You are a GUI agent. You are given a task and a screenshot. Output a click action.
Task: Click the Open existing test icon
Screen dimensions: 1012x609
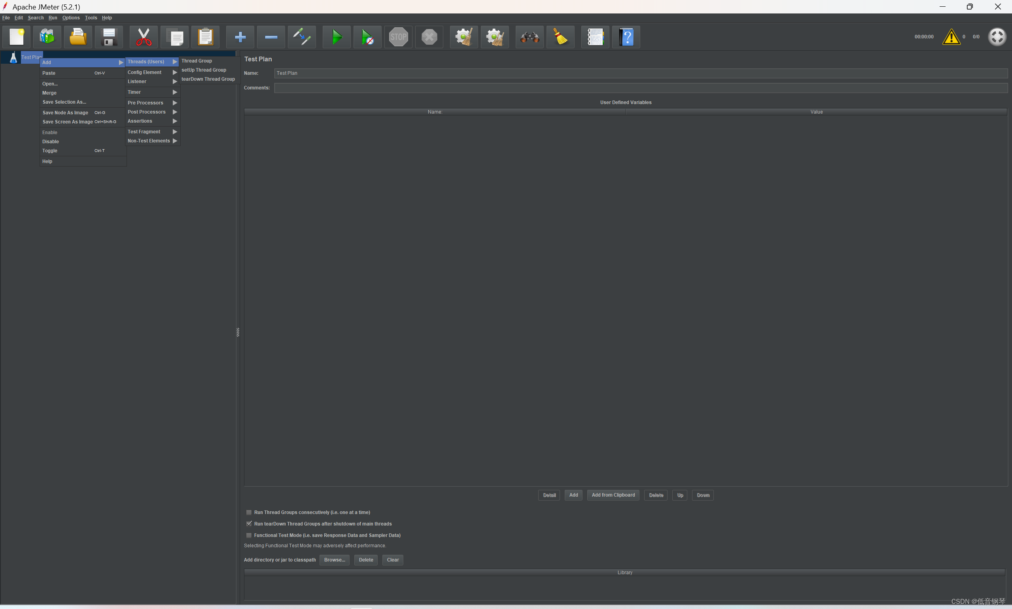click(78, 37)
